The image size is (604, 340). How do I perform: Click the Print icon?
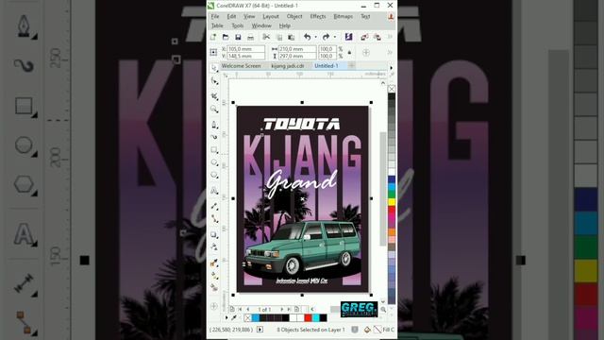pos(250,37)
